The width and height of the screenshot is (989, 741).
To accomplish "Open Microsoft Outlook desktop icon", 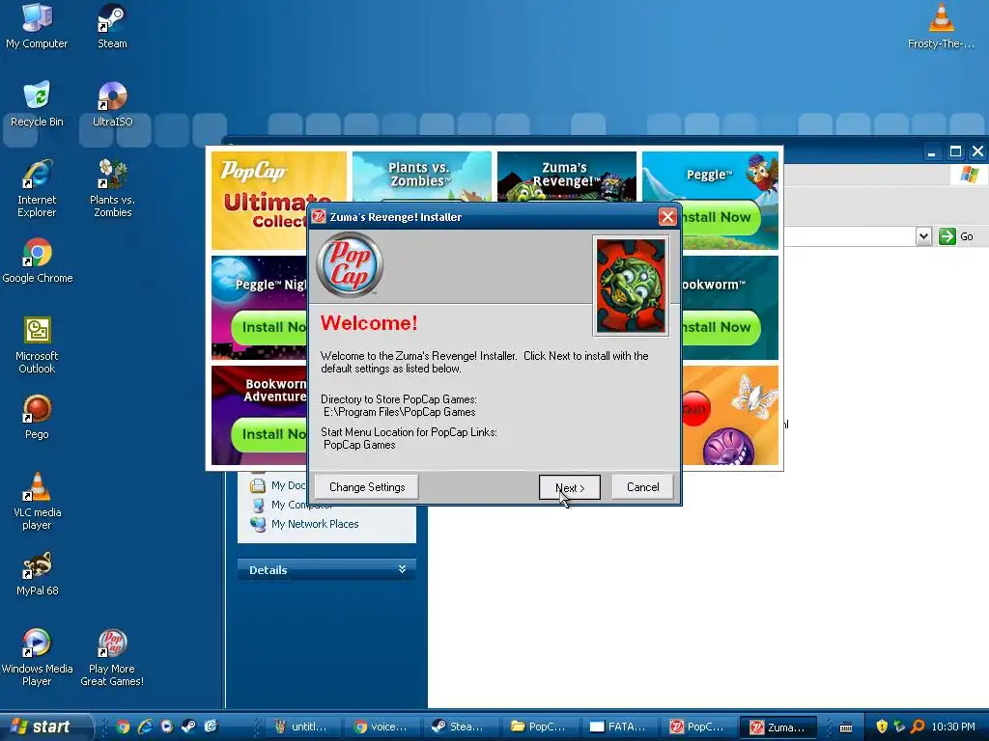I will click(x=37, y=345).
